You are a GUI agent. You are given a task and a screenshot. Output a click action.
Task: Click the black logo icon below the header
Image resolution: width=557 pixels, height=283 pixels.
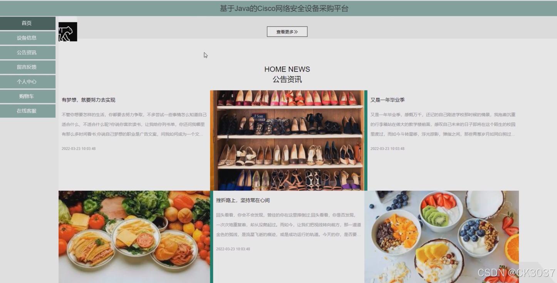pos(68,31)
